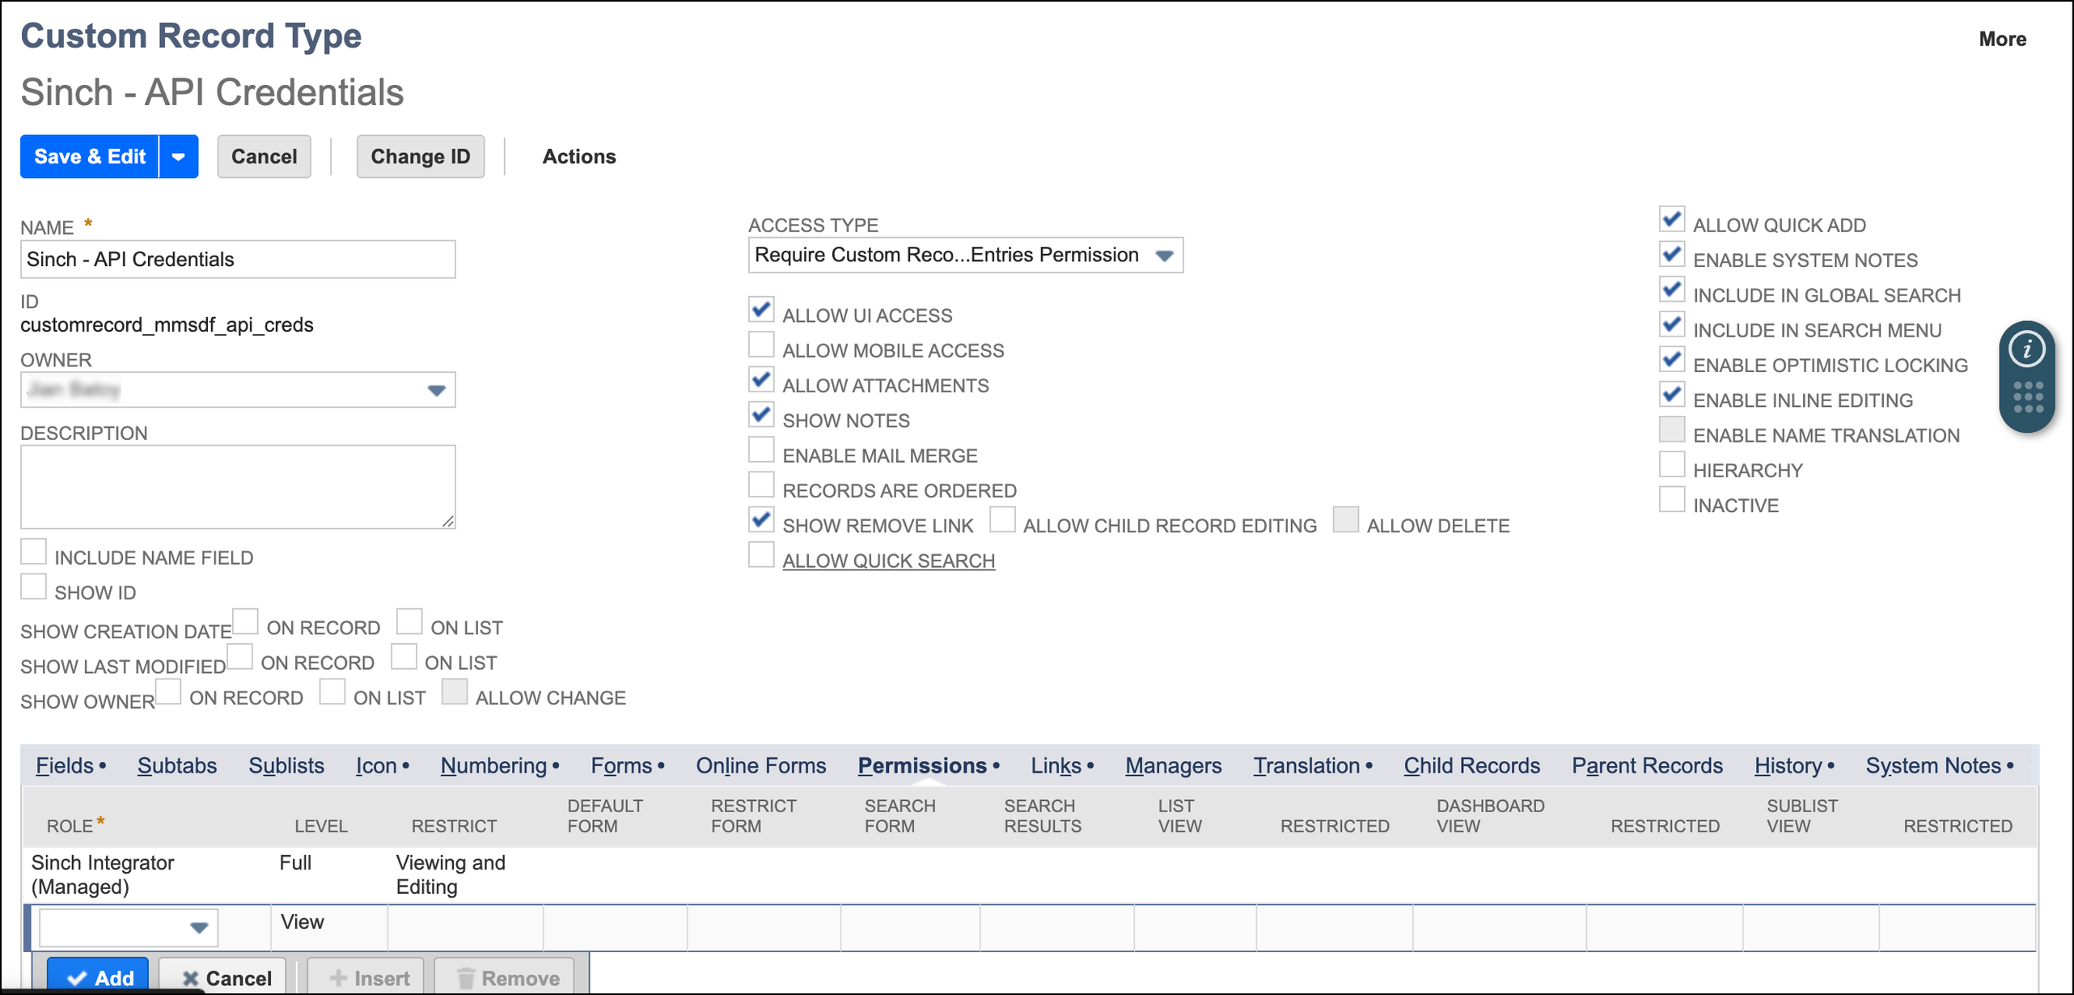The height and width of the screenshot is (995, 2074).
Task: Uncheck Show Notes checkbox
Action: [761, 415]
